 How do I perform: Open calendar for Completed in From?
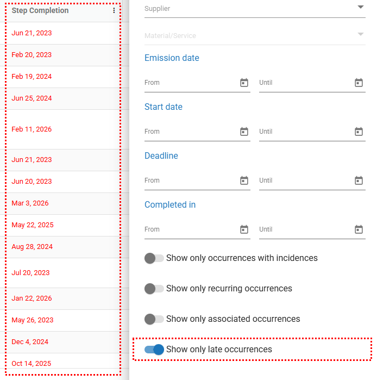point(244,229)
